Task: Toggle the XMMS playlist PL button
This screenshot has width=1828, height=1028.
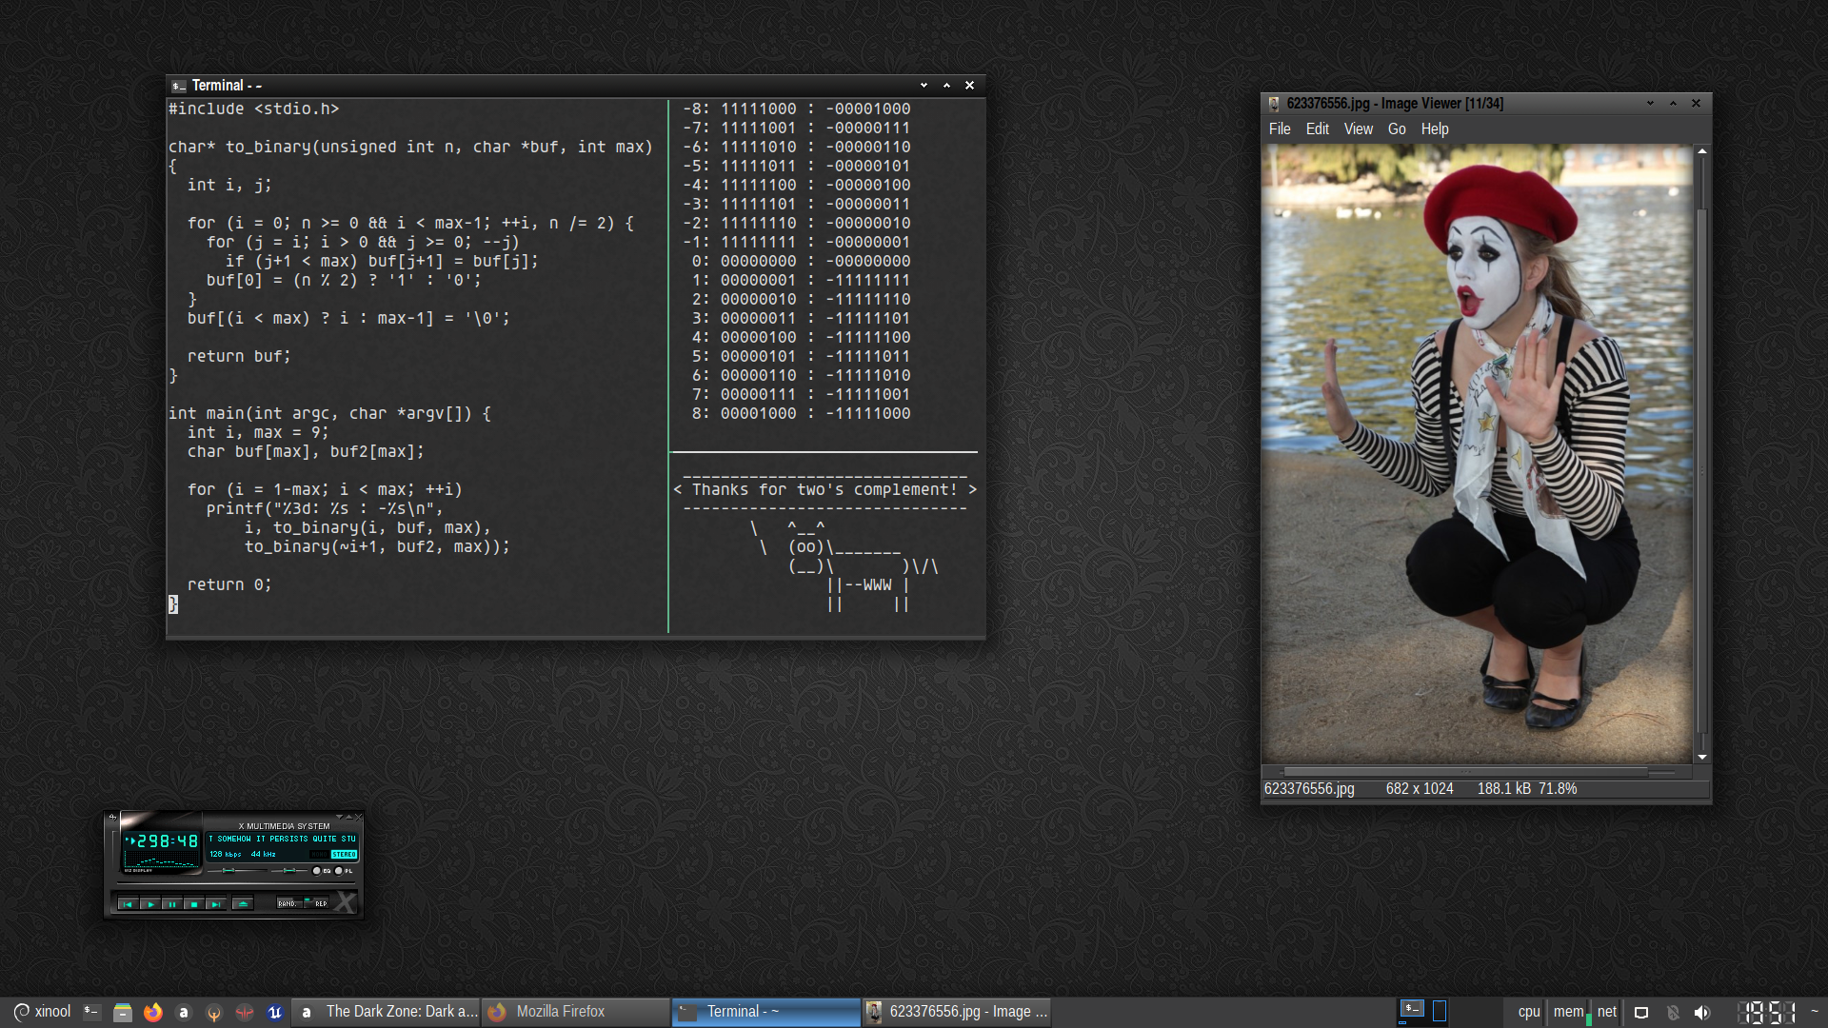Action: point(339,871)
